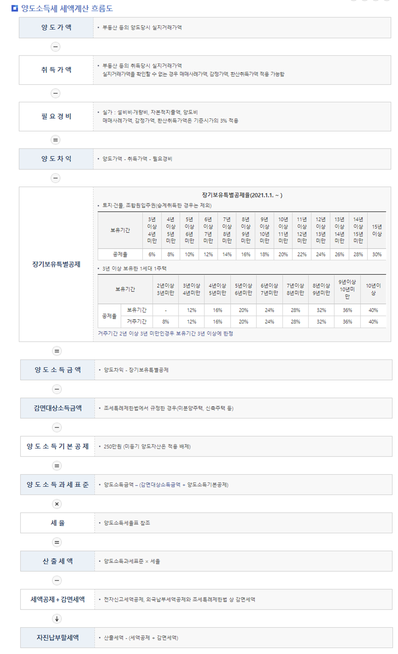This screenshot has width=398, height=654.
Task: Click the minus circle between 양도가액 and 취득가액
Action: [55, 47]
